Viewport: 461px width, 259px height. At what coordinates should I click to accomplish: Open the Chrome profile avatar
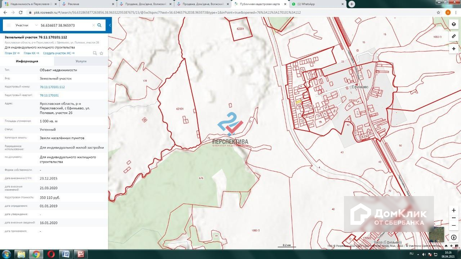tap(448, 12)
